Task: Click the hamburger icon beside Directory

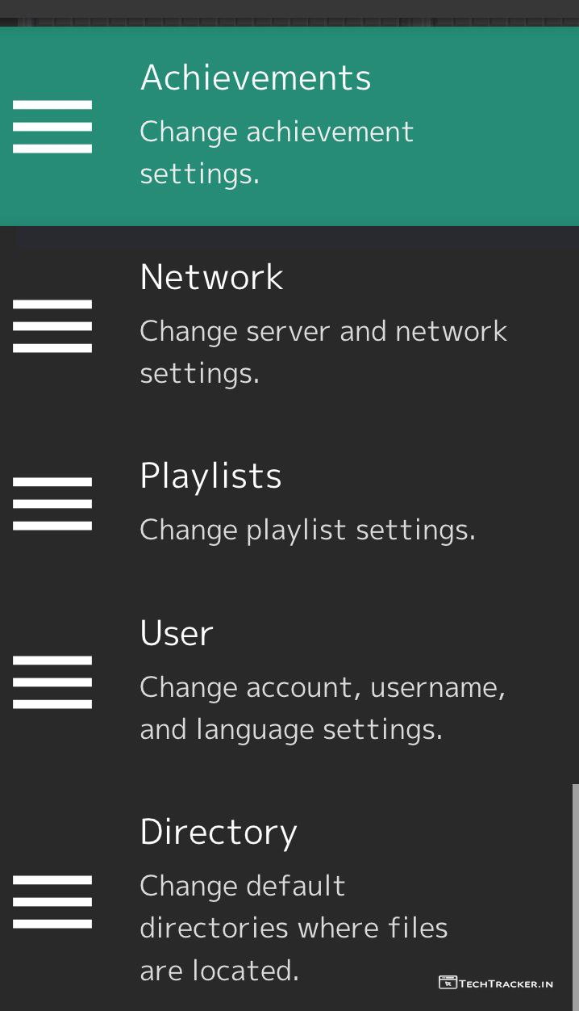Action: click(x=52, y=902)
